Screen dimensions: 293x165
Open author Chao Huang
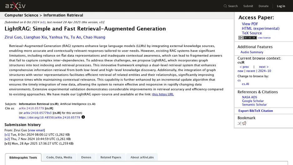(x=94, y=37)
